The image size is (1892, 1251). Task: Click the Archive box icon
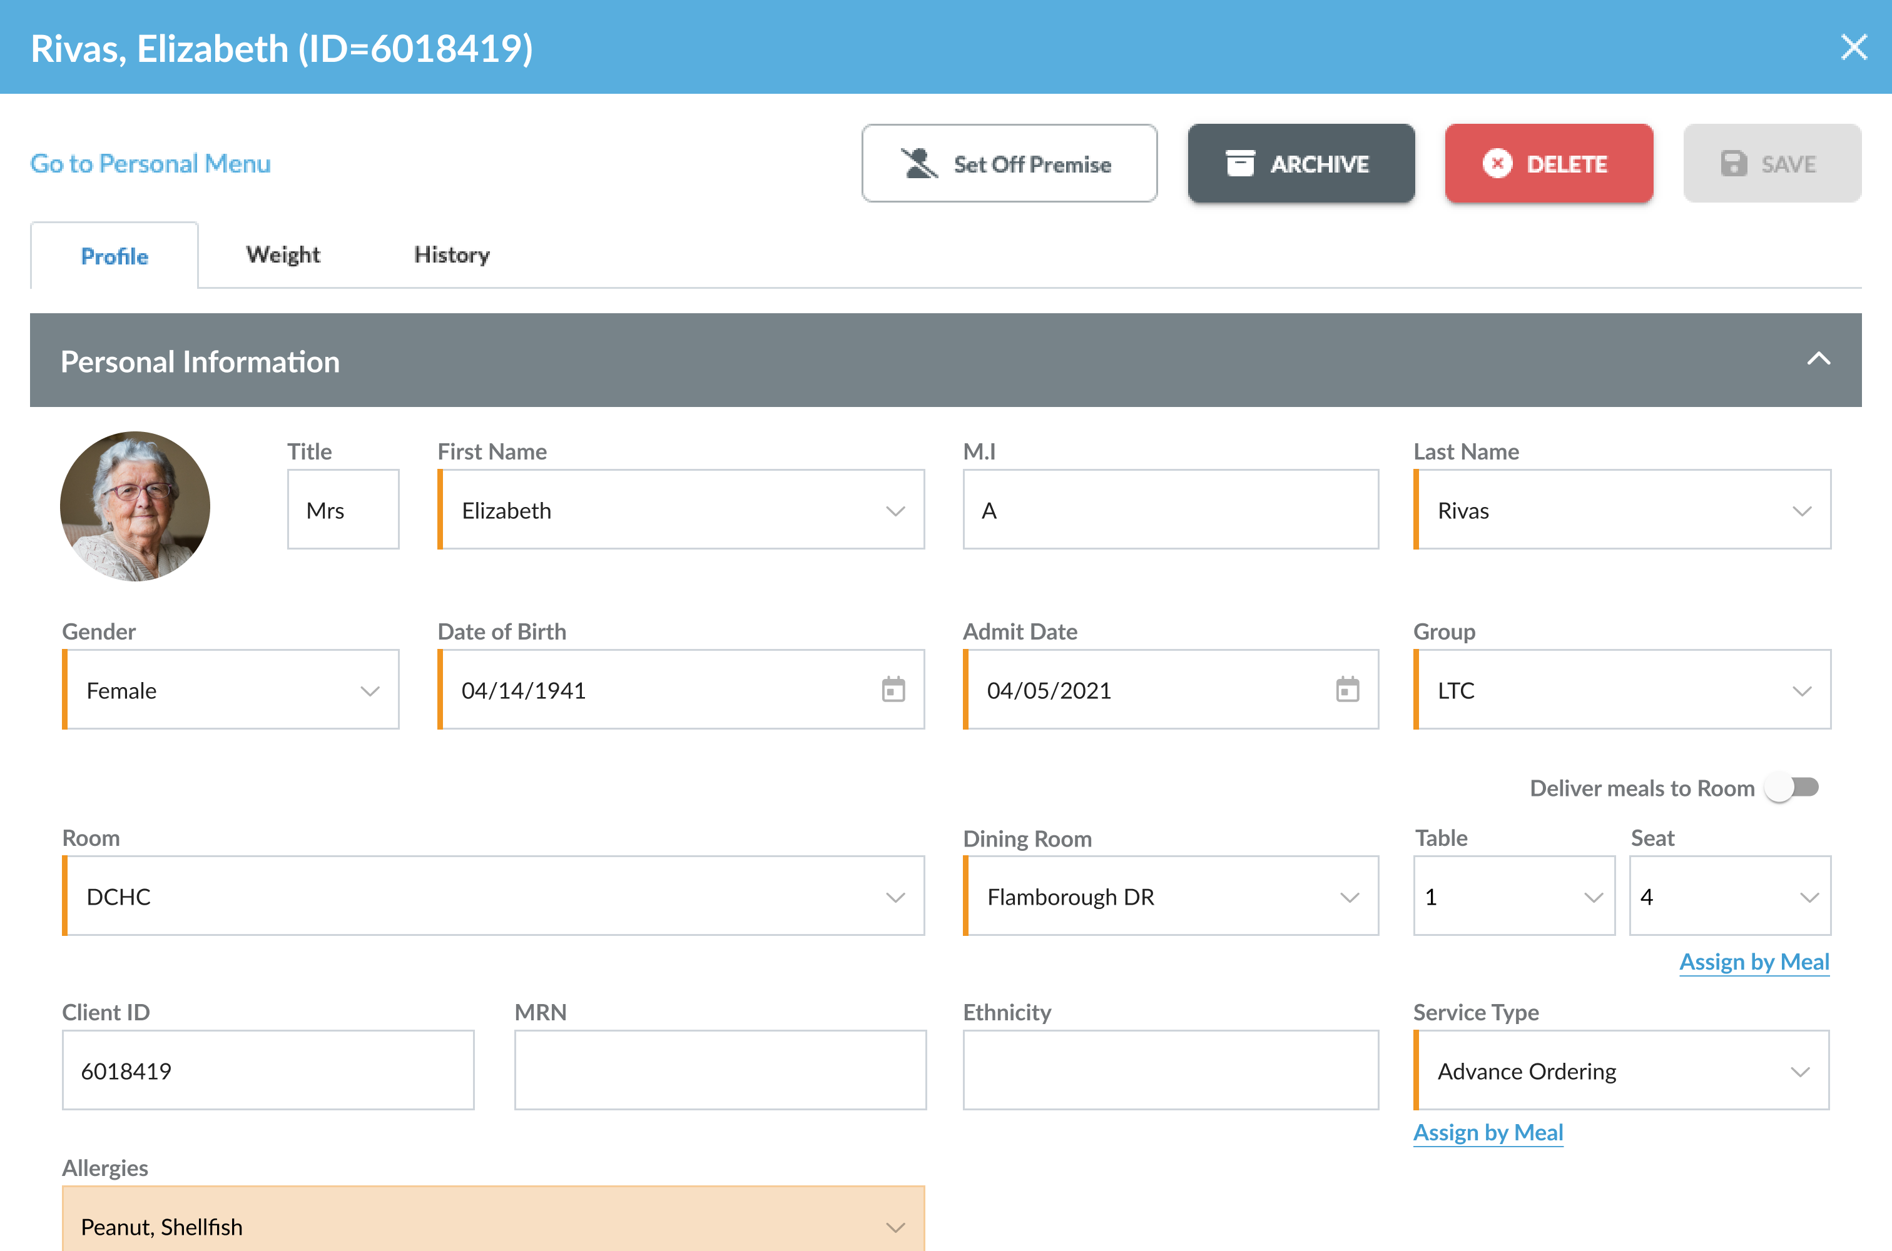(1240, 164)
